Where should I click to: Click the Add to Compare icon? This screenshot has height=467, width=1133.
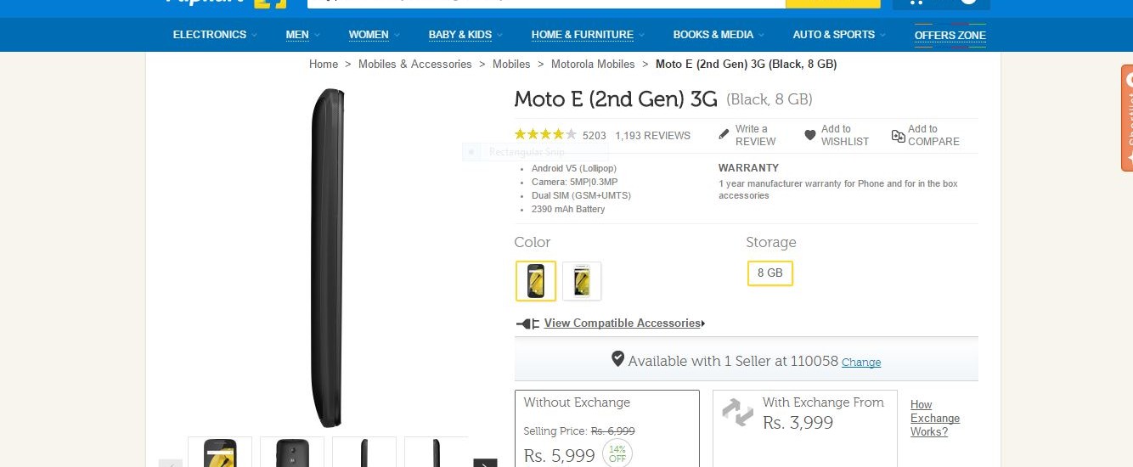click(898, 136)
